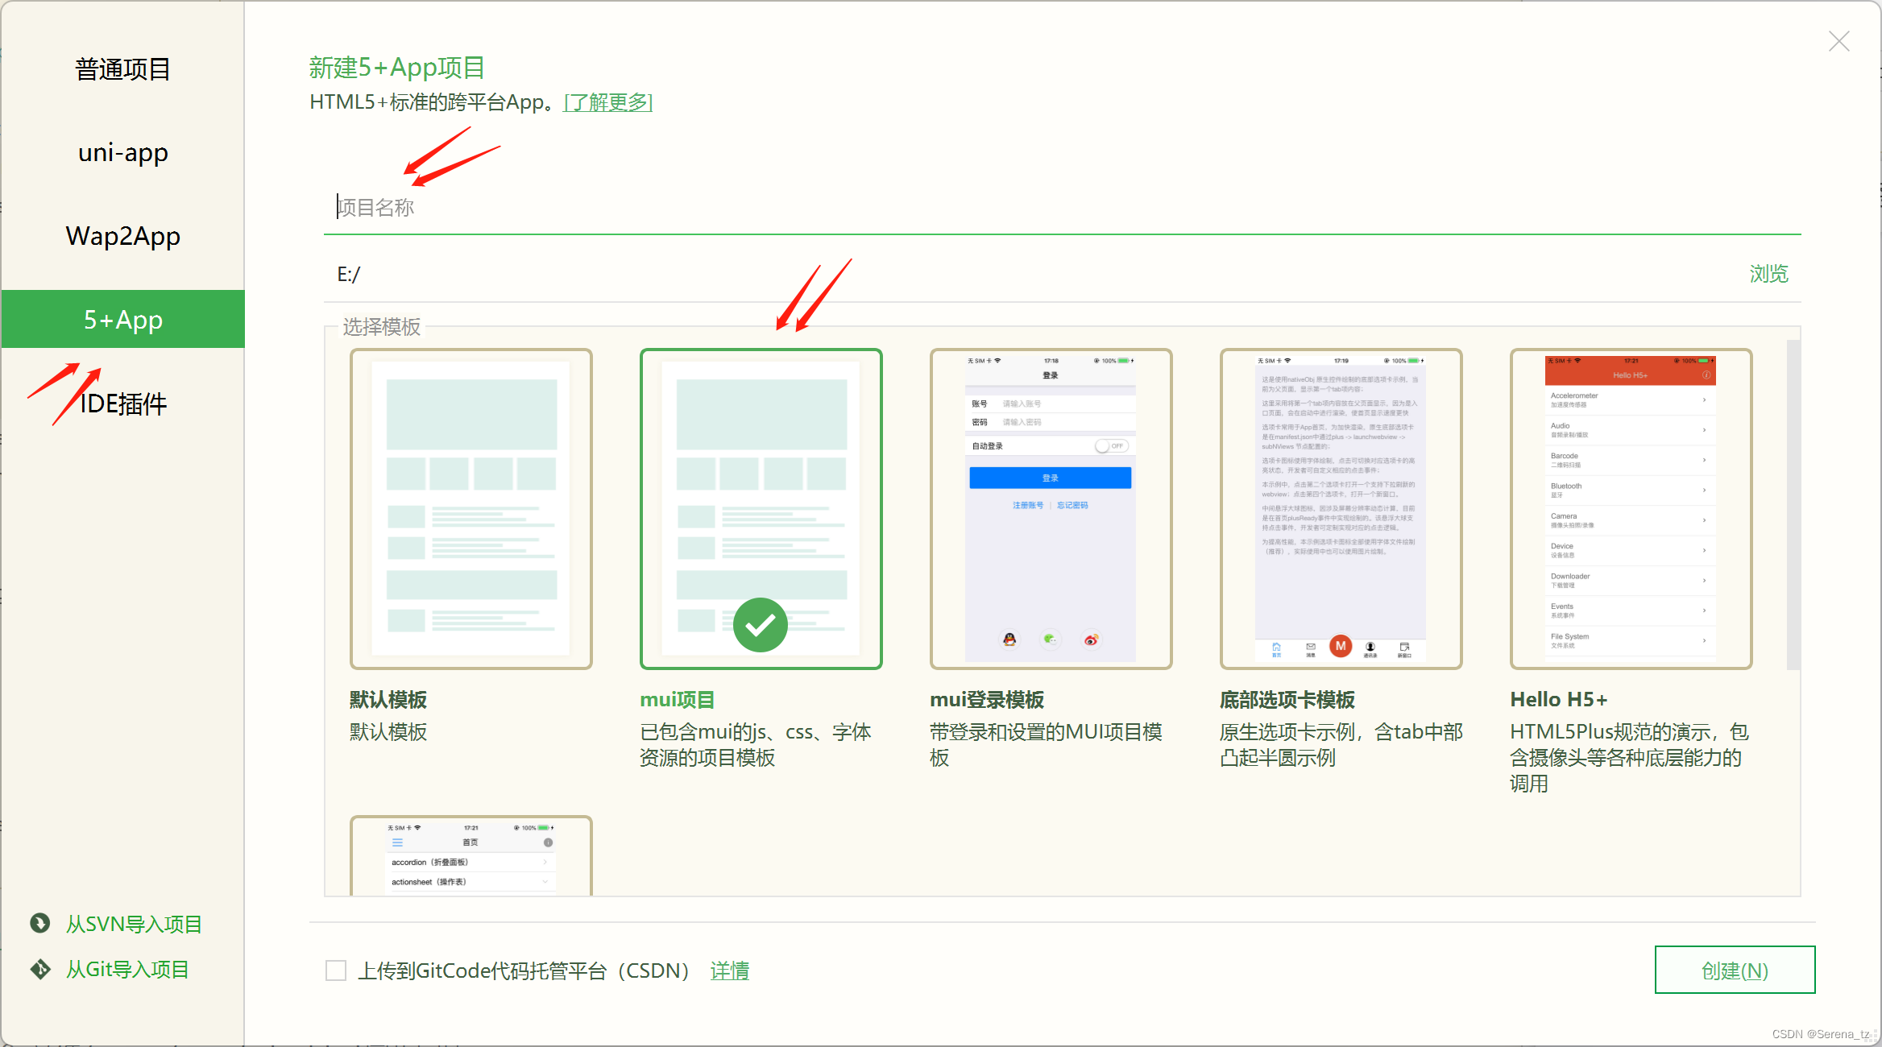Click the mui登录模板 title text
The image size is (1882, 1047).
(x=987, y=700)
